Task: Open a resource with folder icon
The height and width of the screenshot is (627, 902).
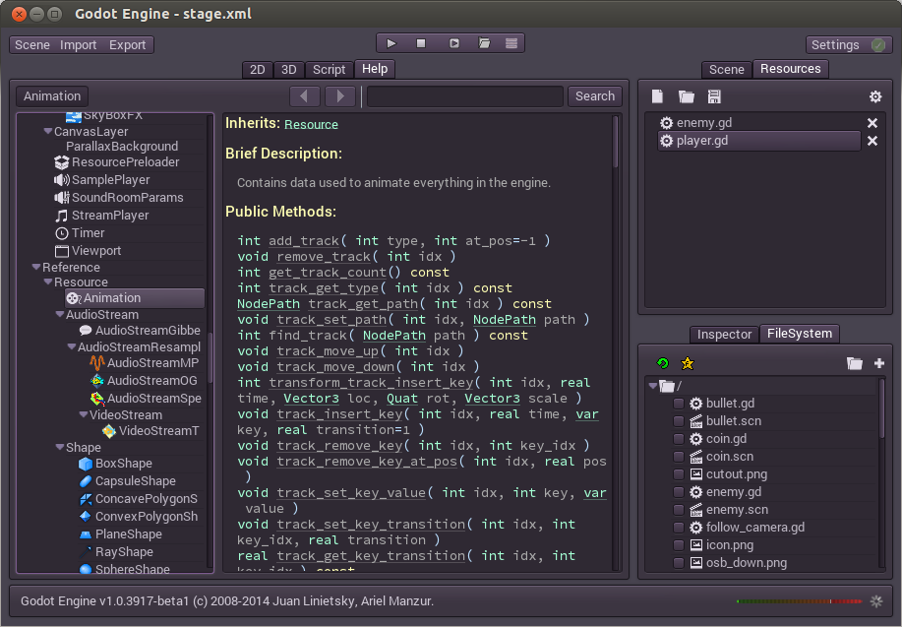Action: pyautogui.click(x=686, y=96)
